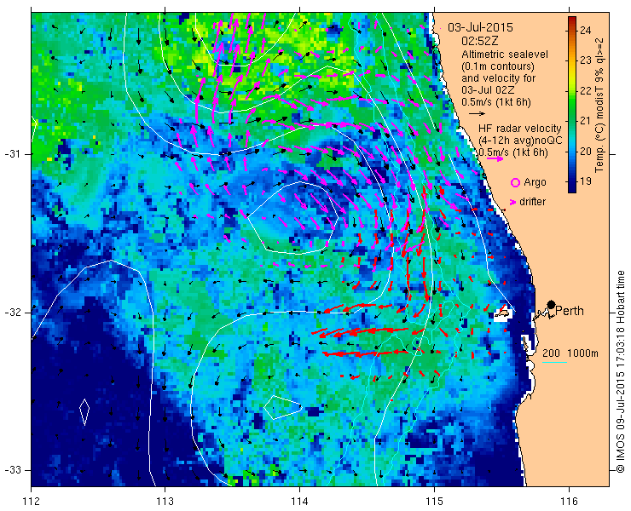The image size is (631, 511).
Task: Click the black altimetric velocity scale arrow
Action: [x=477, y=114]
